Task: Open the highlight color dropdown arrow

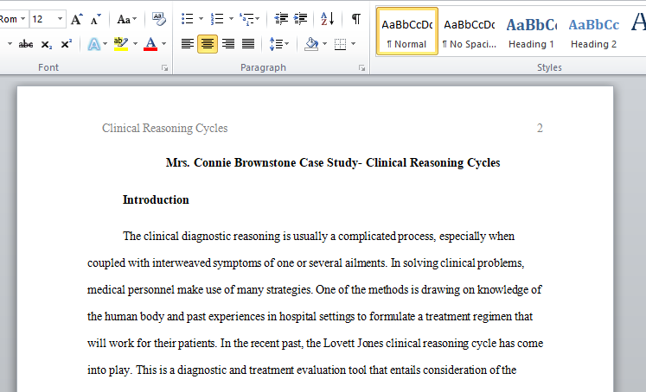Action: point(135,44)
